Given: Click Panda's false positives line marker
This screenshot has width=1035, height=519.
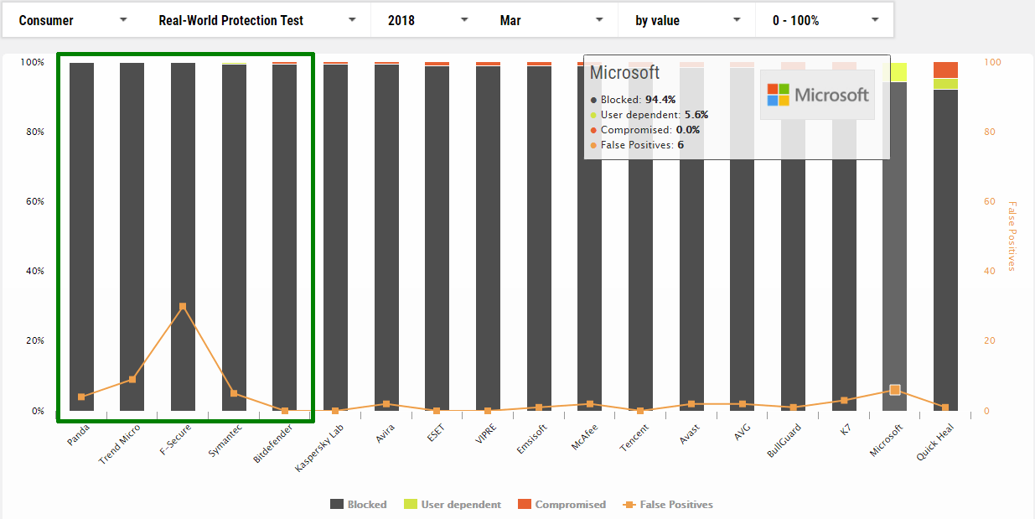Looking at the screenshot, I should point(81,397).
